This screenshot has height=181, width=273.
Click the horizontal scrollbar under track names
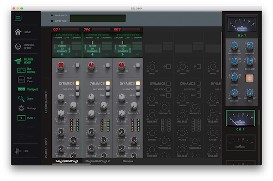pyautogui.click(x=71, y=164)
